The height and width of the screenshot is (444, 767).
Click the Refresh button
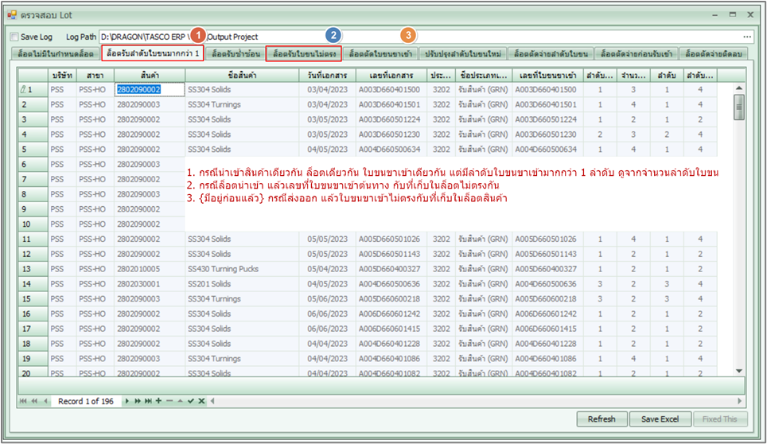602,419
